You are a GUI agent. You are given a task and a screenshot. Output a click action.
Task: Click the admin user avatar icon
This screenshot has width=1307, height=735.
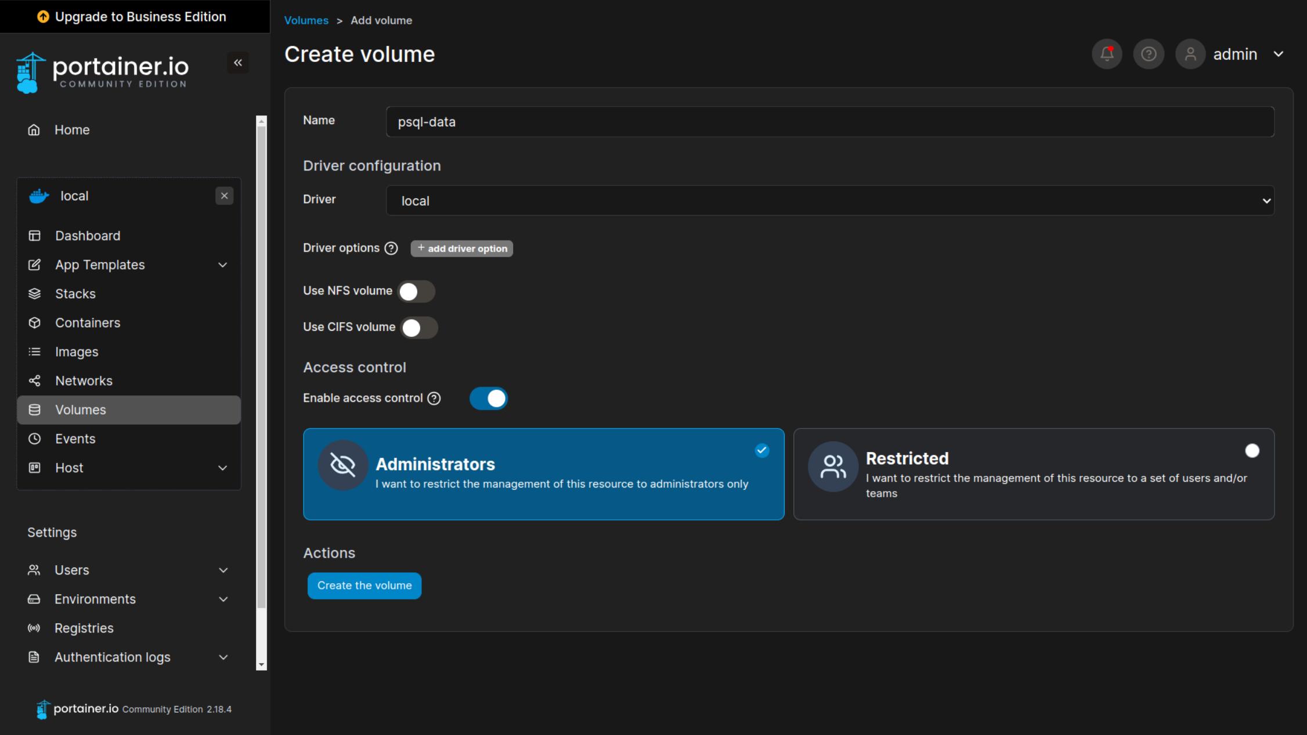pyautogui.click(x=1190, y=54)
